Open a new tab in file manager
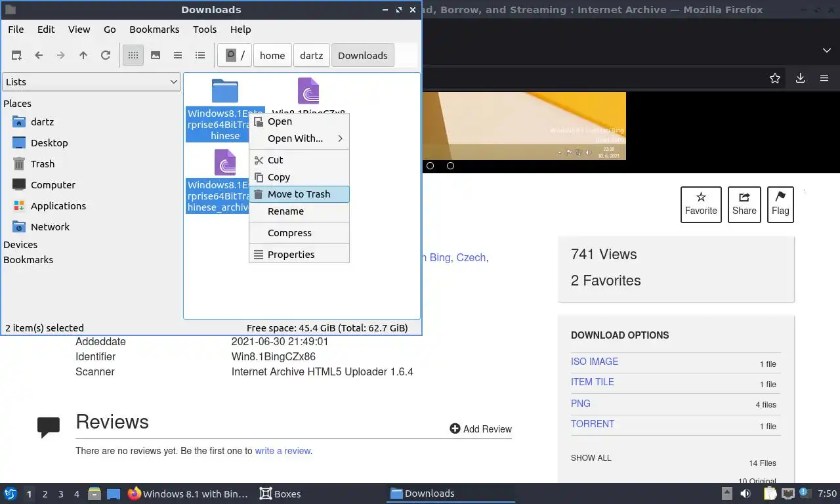 point(16,56)
